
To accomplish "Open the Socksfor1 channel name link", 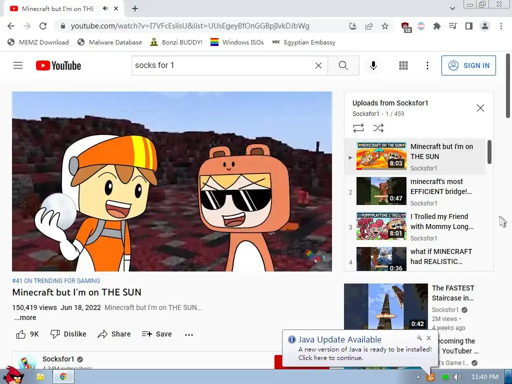I will (x=58, y=359).
